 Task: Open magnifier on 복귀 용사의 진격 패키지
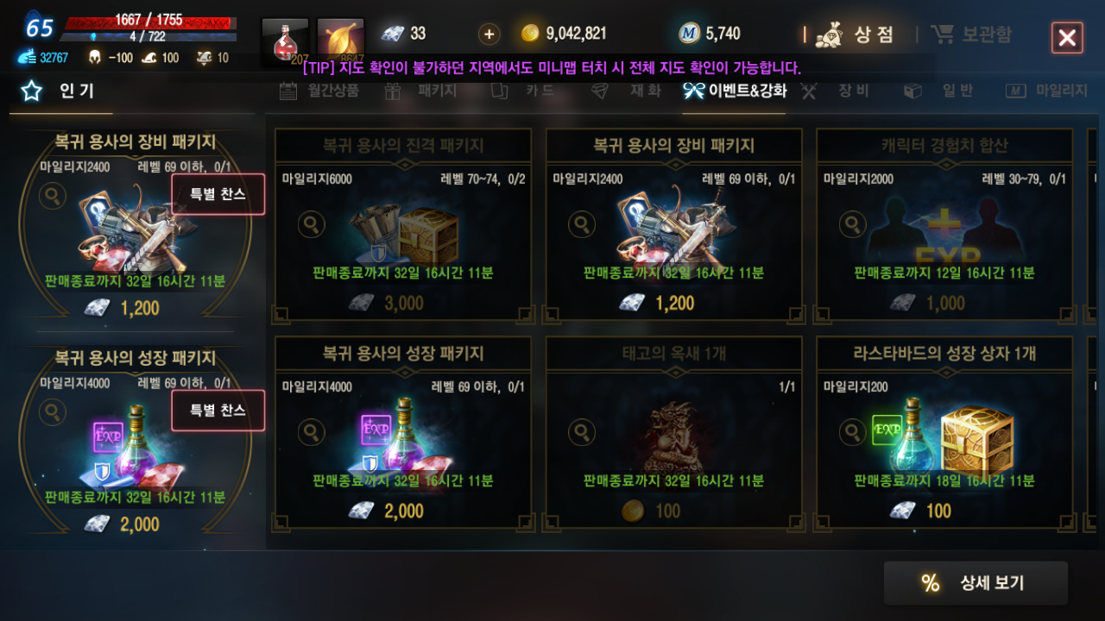pyautogui.click(x=312, y=225)
